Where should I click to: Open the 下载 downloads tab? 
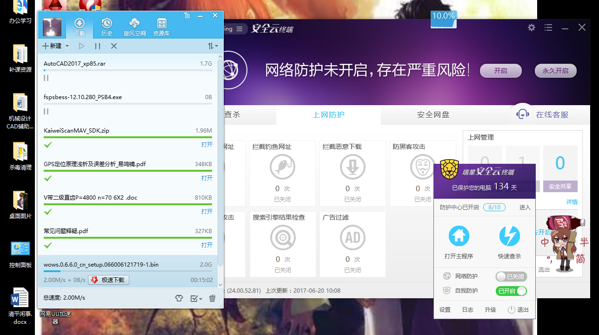80,27
